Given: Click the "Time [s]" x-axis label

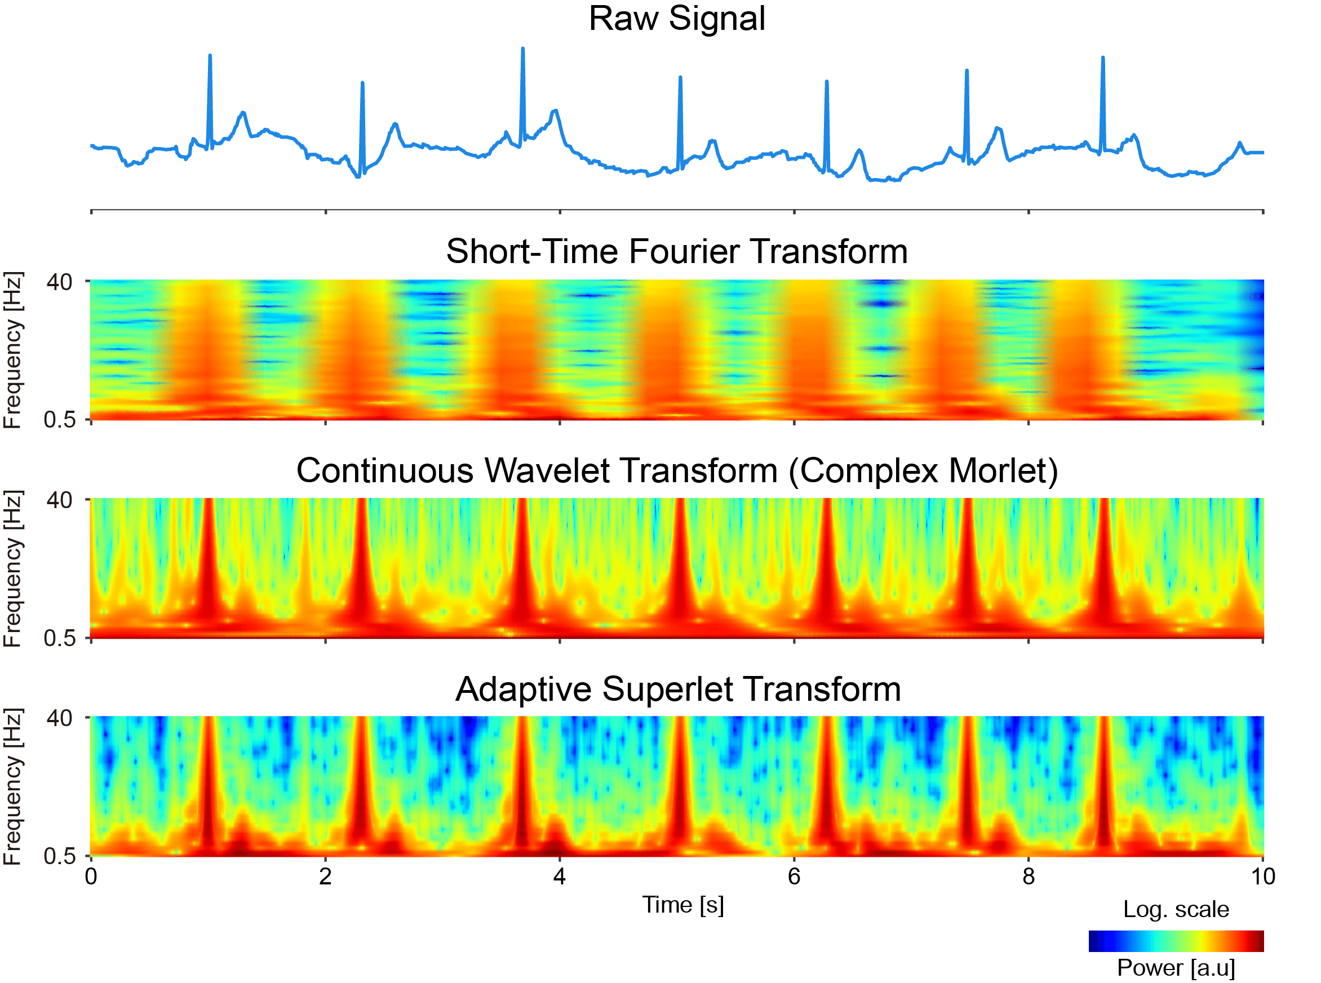Looking at the screenshot, I should 683,905.
